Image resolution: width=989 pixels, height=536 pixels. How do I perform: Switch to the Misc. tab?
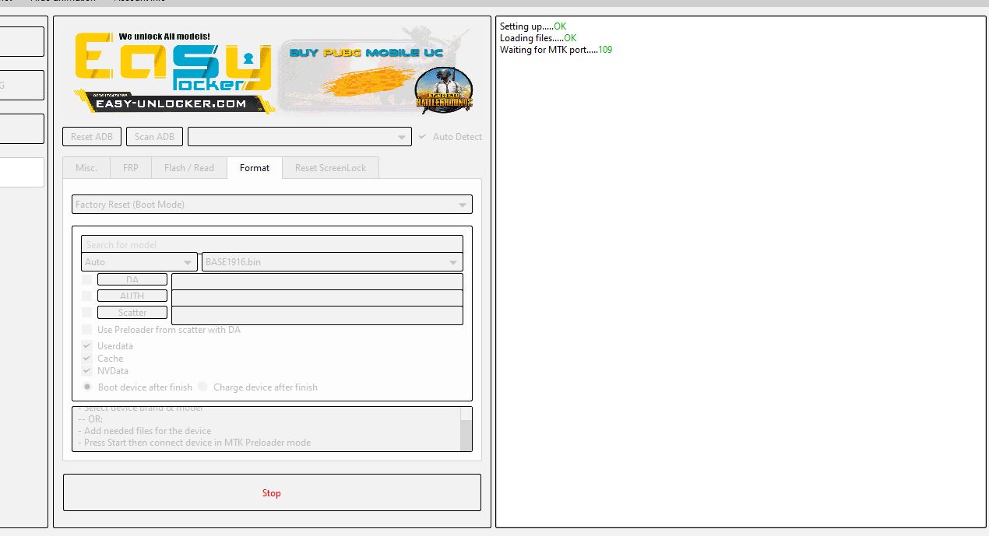click(86, 167)
